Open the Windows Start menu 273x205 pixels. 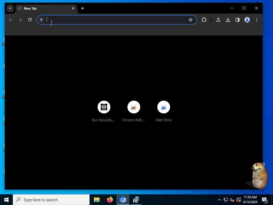[x=6, y=200]
